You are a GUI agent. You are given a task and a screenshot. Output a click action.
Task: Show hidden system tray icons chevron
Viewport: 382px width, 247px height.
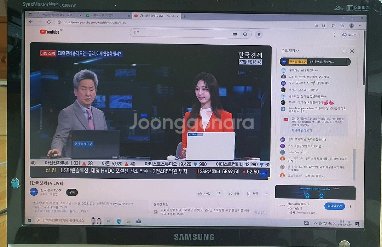(316, 223)
